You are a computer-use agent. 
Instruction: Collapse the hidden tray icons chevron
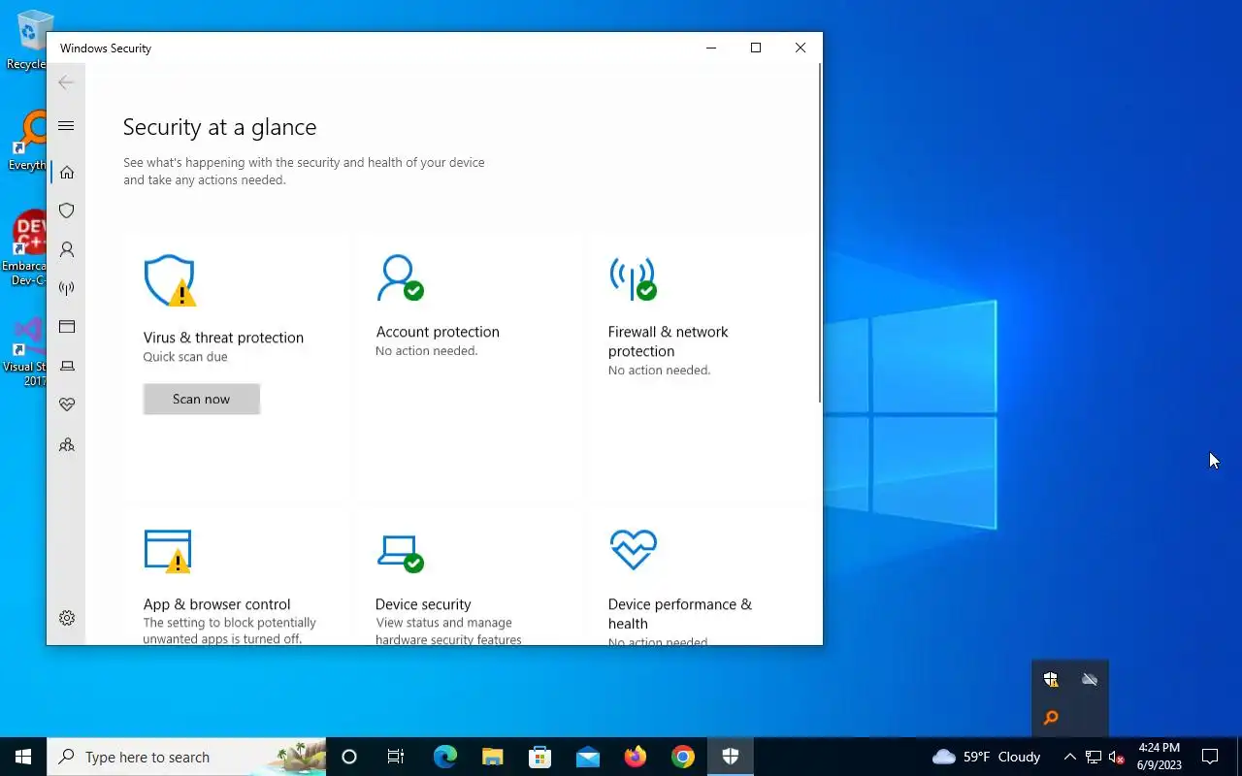pyautogui.click(x=1070, y=757)
